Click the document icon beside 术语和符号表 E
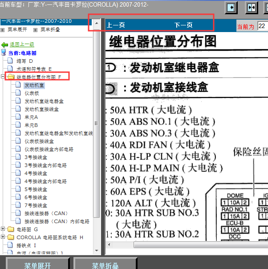268x269 pixels. tap(10, 69)
